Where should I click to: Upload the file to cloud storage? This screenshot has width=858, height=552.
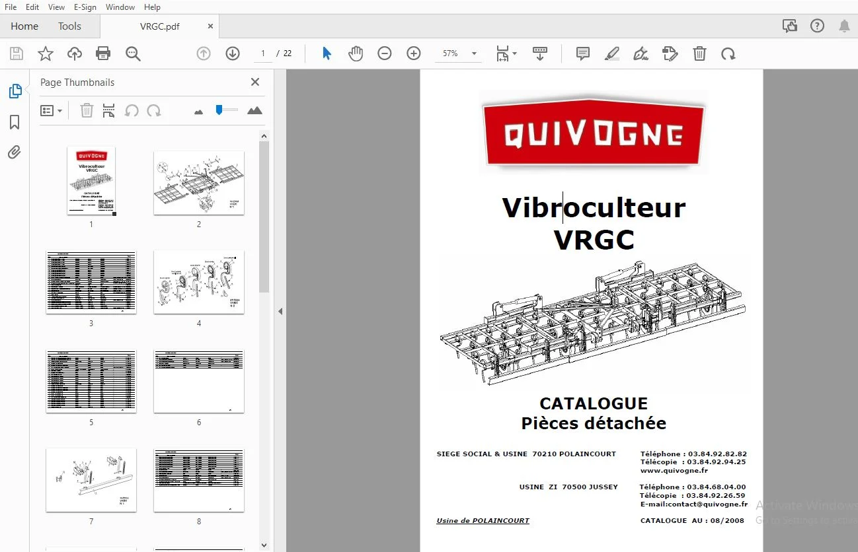pyautogui.click(x=75, y=53)
